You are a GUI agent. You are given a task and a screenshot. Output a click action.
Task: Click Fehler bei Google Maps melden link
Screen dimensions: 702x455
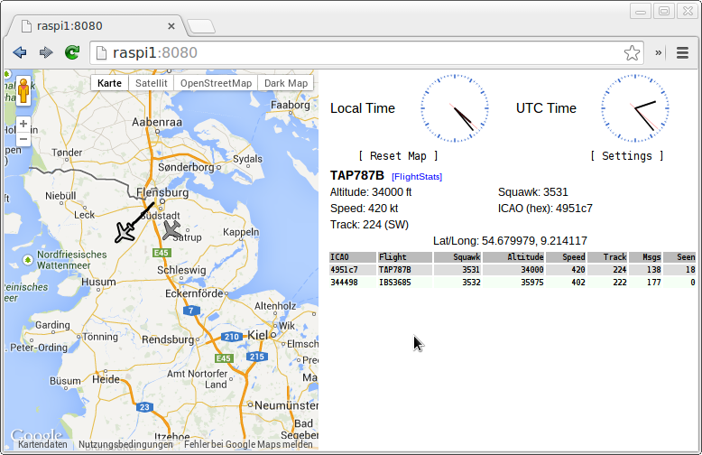coord(248,444)
